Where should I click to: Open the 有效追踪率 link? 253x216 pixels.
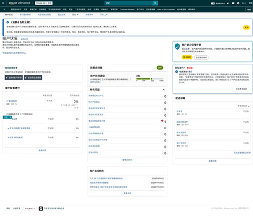[x=181, y=132]
